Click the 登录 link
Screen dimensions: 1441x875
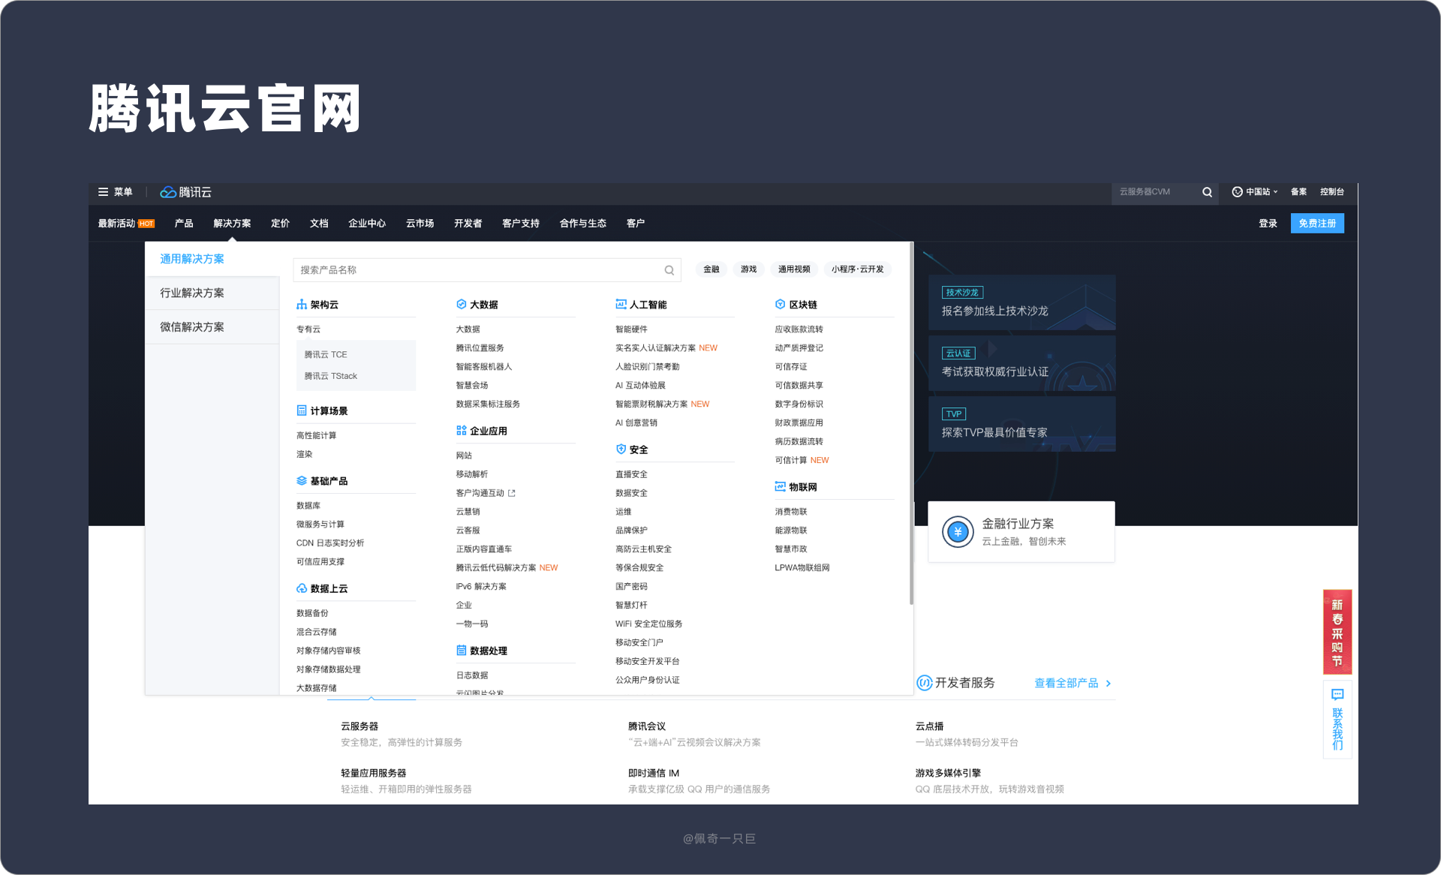(1268, 224)
